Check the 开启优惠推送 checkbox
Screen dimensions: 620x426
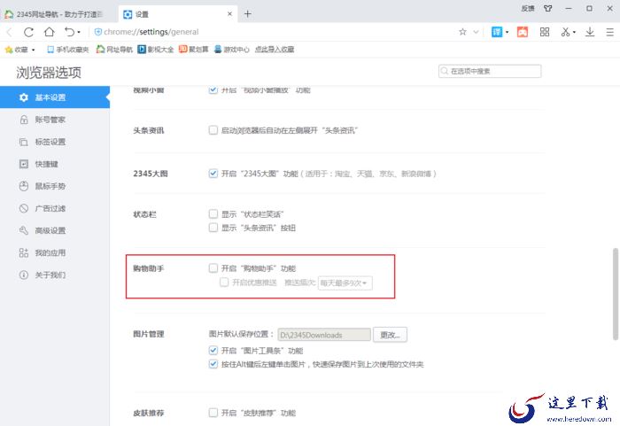pos(224,282)
